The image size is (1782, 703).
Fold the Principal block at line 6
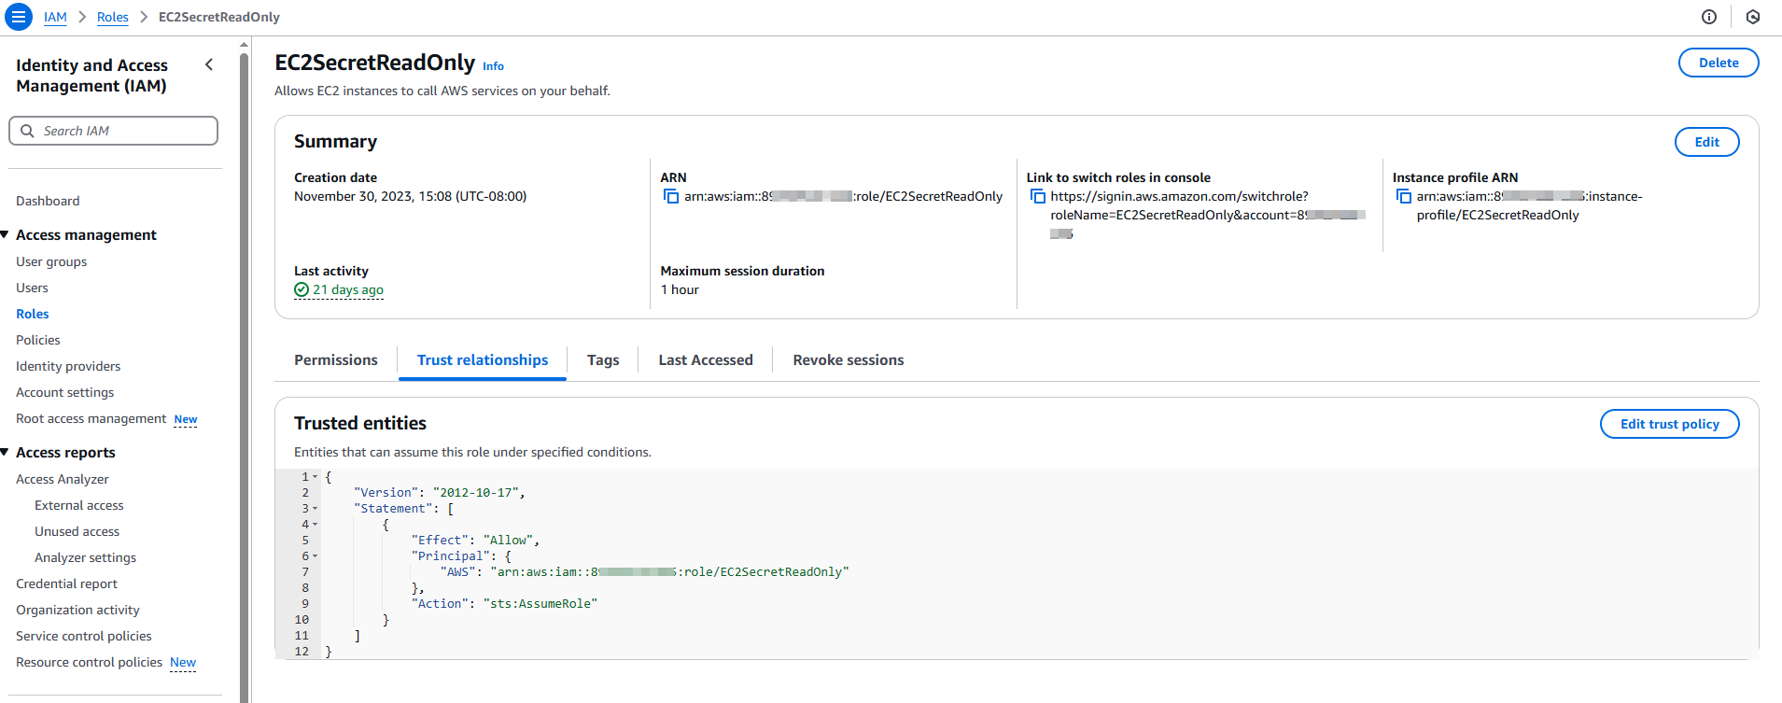click(x=315, y=556)
